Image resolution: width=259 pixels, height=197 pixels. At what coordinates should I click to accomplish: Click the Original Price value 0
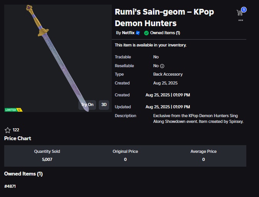pos(125,159)
